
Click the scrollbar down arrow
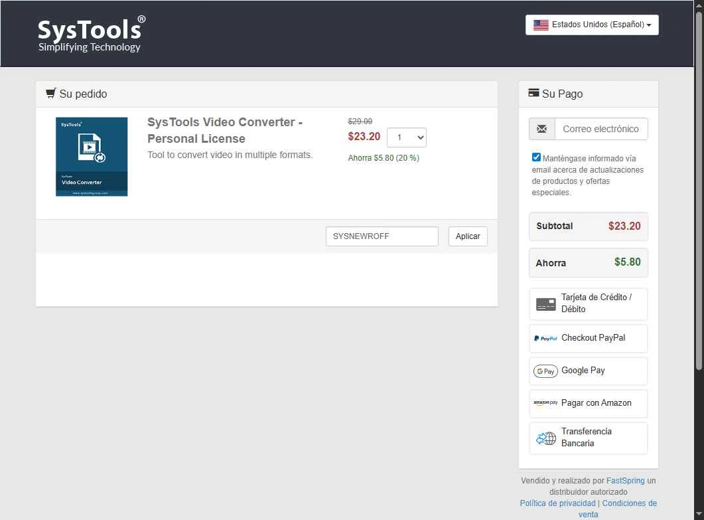click(699, 514)
